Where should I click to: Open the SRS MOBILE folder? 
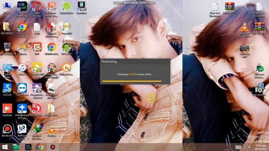point(7,28)
